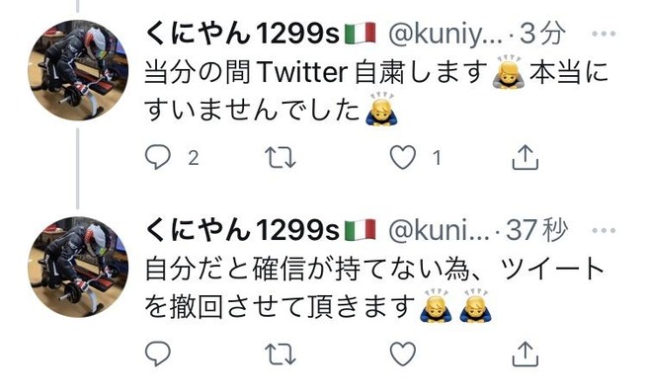
Task: Open くにやん1299s name on first tweet
Action: coord(261,34)
